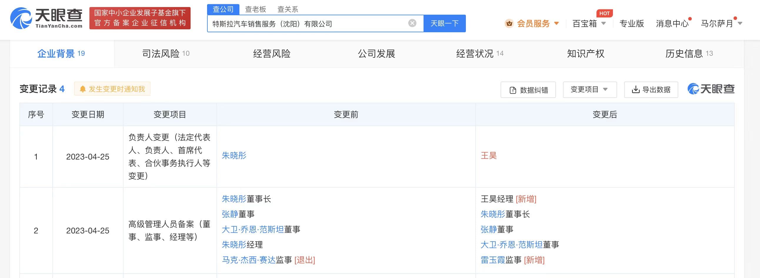Expand the 会员服务 dropdown arrow
760x278 pixels.
556,23
